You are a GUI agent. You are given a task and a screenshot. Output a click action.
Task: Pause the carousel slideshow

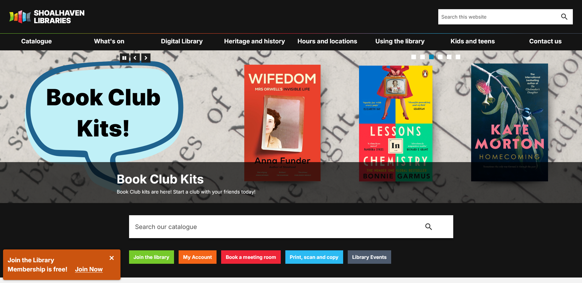tap(124, 58)
